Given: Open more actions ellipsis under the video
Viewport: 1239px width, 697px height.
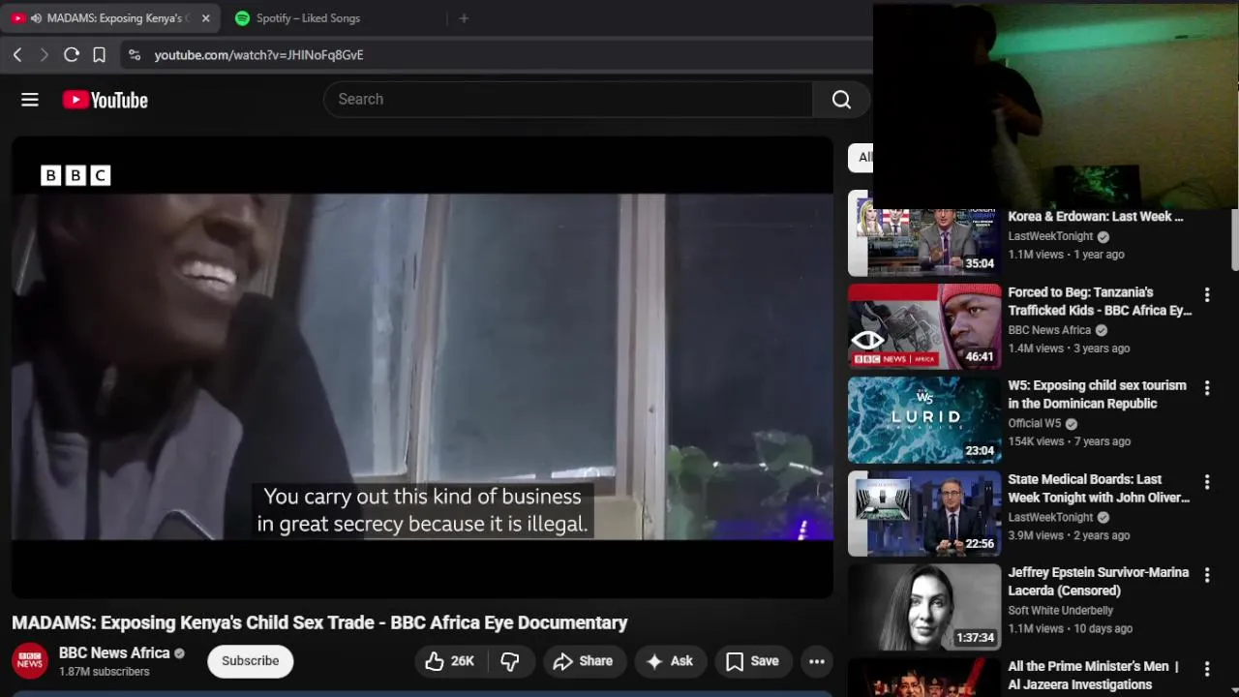Looking at the screenshot, I should [x=817, y=661].
